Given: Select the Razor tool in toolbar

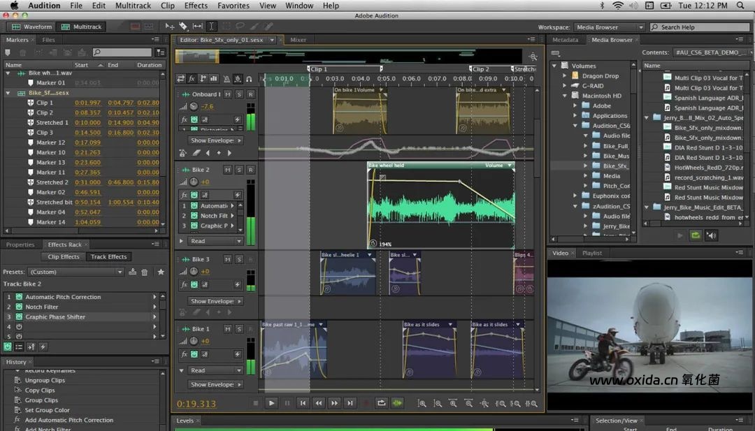Looking at the screenshot, I should click(x=183, y=27).
